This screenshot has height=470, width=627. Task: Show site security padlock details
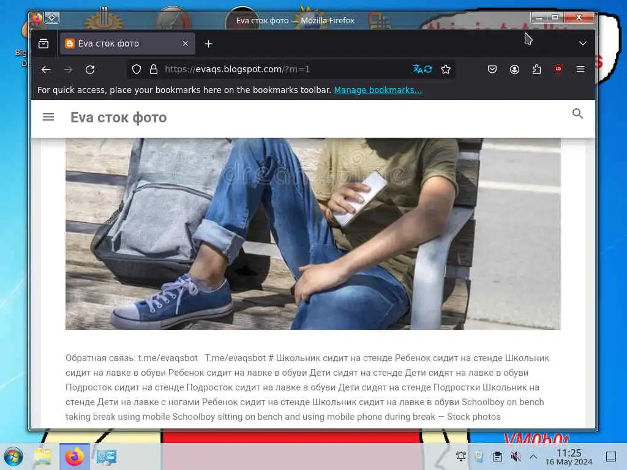(154, 69)
